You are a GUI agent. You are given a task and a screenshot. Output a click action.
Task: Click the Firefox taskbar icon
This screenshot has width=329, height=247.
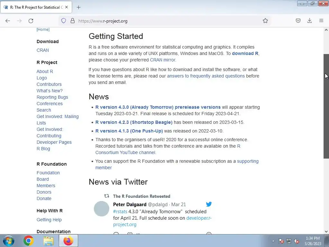(x=68, y=241)
